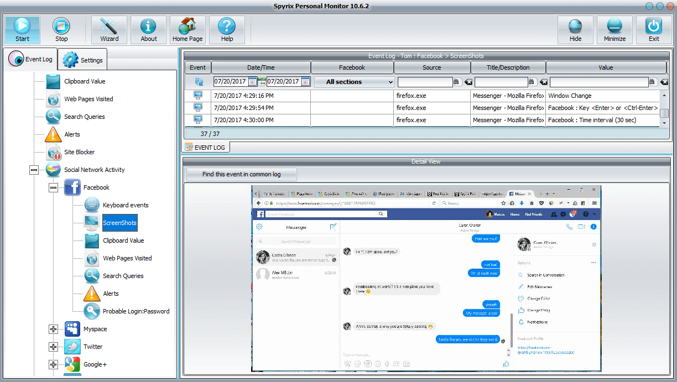Click the Hide button
677x382 pixels.
pyautogui.click(x=575, y=30)
